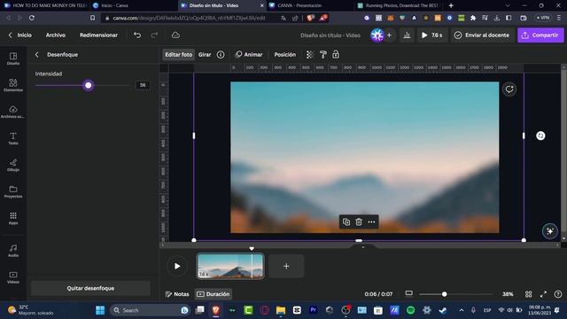Click Enviar al docente button
This screenshot has width=567, height=319.
click(482, 35)
